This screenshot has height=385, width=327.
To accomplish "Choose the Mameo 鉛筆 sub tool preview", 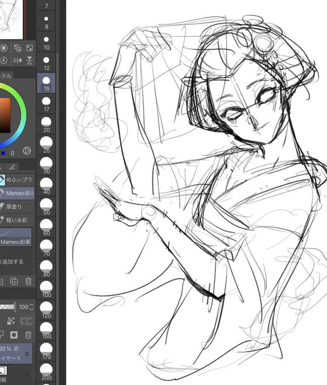I will (16, 237).
